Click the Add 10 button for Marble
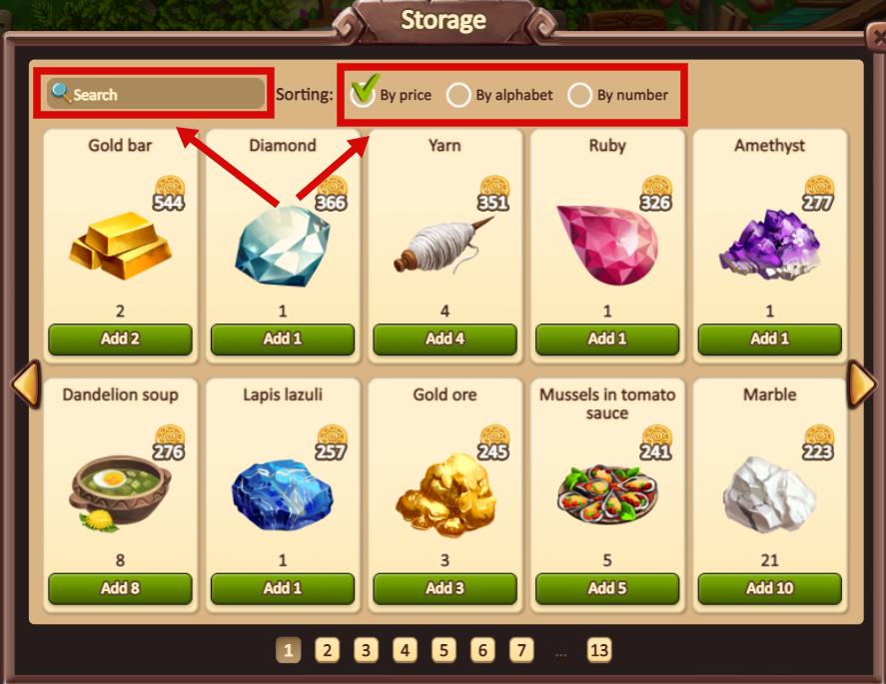886x684 pixels. (x=769, y=588)
